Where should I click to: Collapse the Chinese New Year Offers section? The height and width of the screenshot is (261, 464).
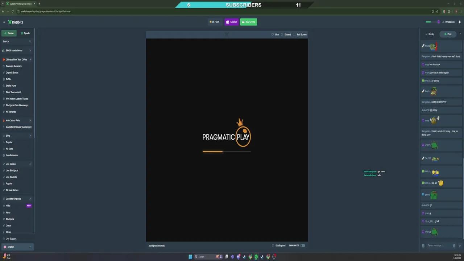30,60
